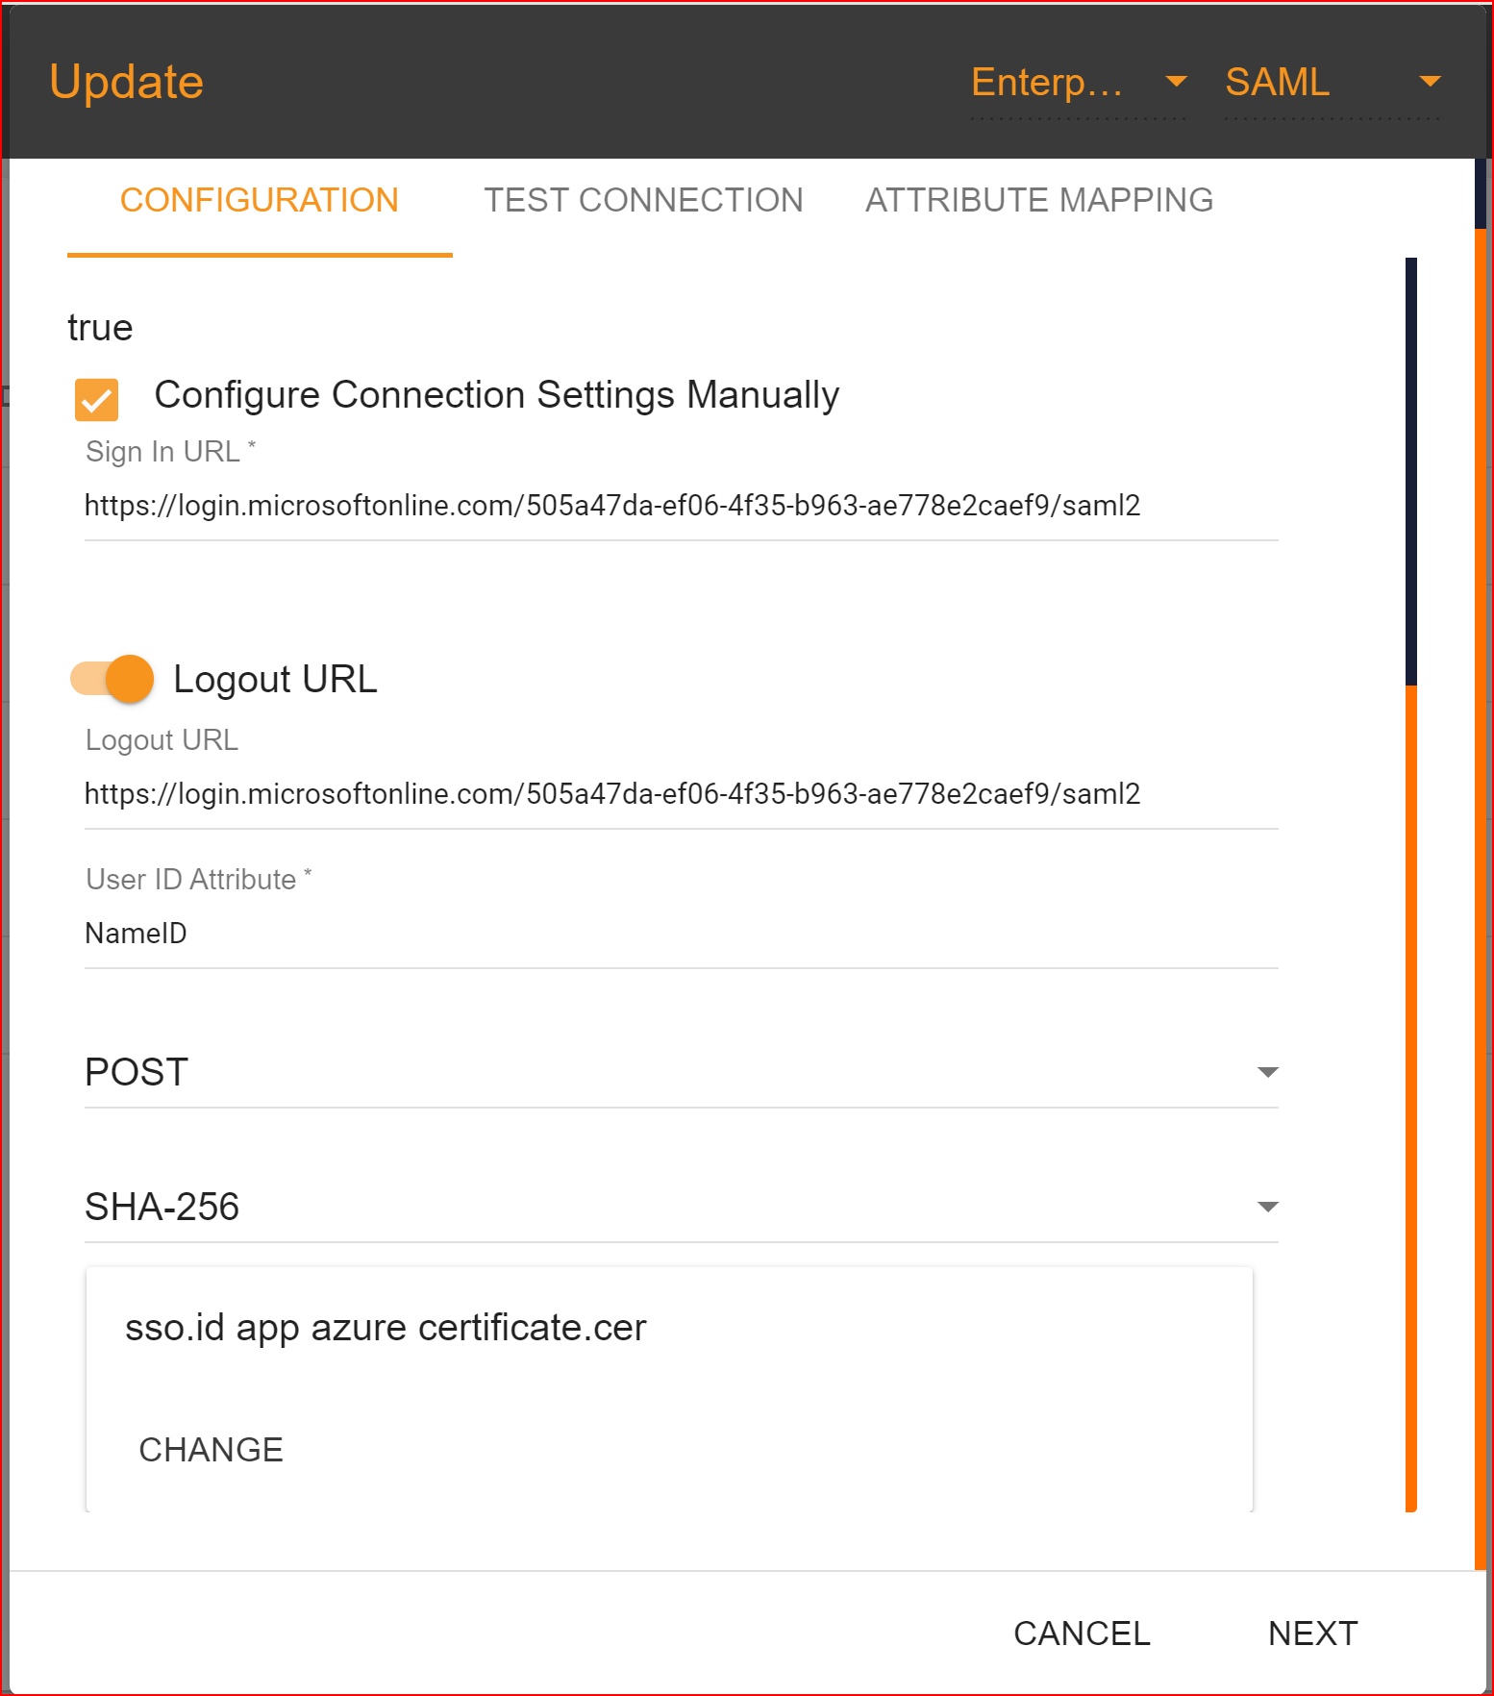Toggle Configure Connection Settings Manually checkbox

[97, 399]
